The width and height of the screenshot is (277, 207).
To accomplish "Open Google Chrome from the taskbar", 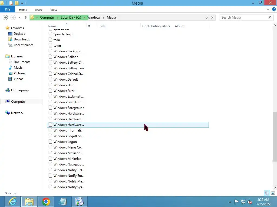I will point(46,202).
